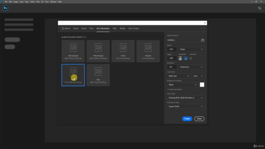
Task: Switch to the Web tab
Action: click(115, 29)
